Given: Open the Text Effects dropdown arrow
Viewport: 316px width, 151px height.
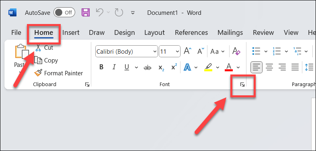Looking at the screenshot, I should pyautogui.click(x=196, y=67).
